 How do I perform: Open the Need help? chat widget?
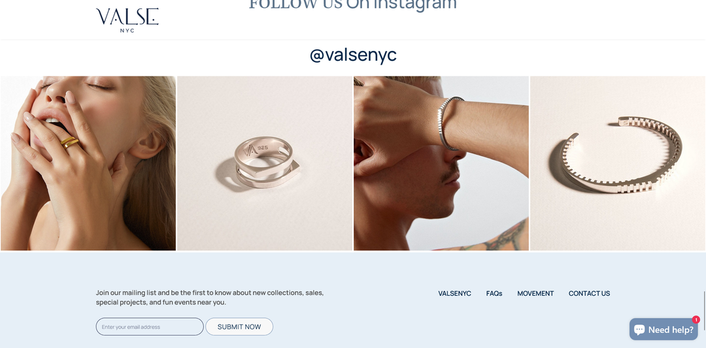coord(664,330)
